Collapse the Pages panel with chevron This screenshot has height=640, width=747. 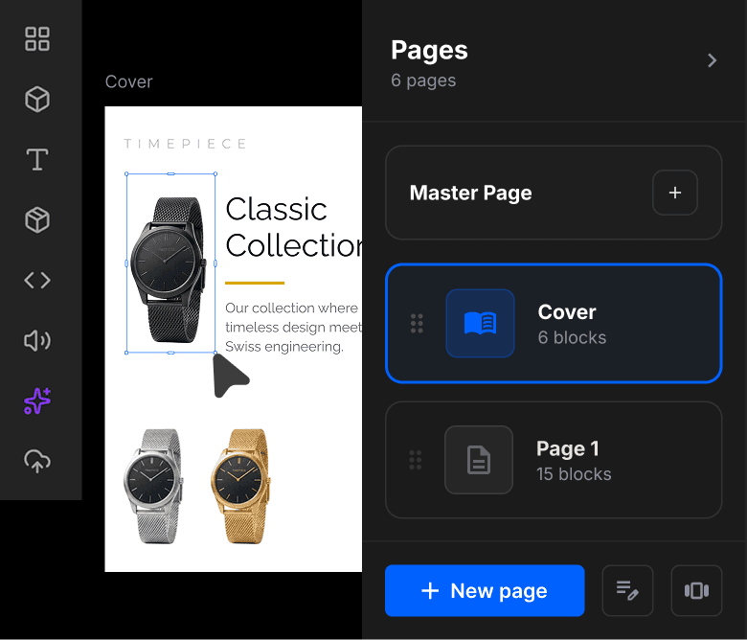pyautogui.click(x=712, y=60)
